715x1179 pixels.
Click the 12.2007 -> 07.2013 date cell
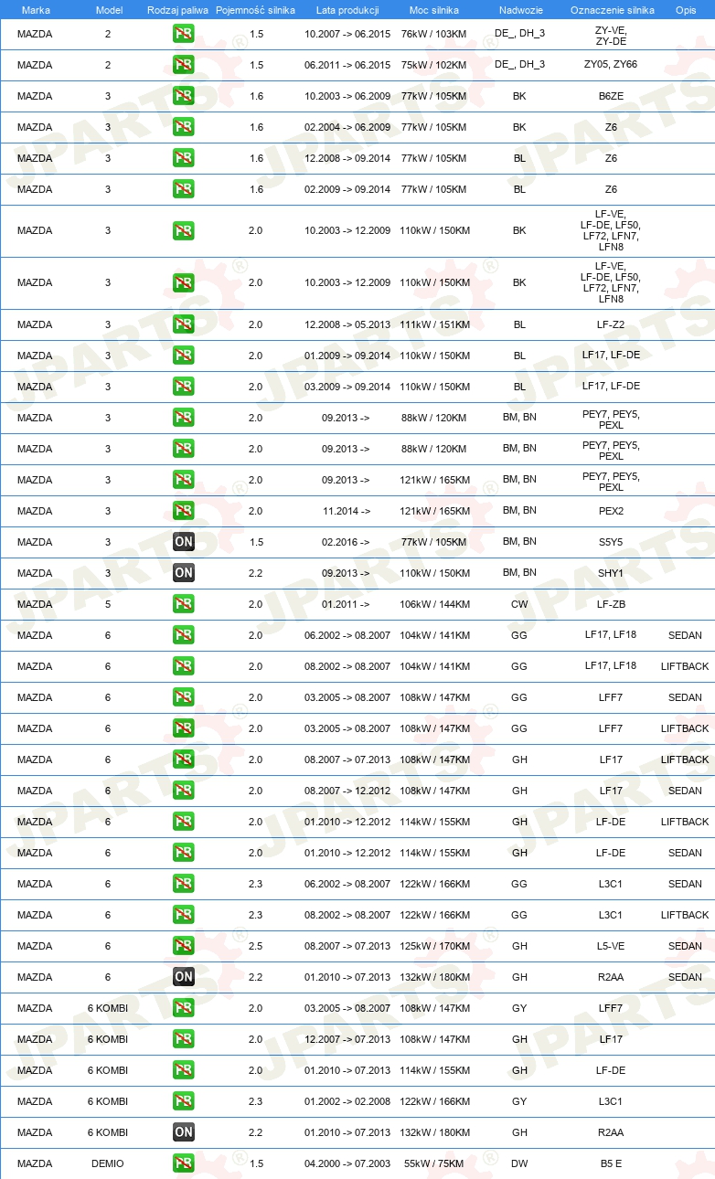[x=347, y=1039]
